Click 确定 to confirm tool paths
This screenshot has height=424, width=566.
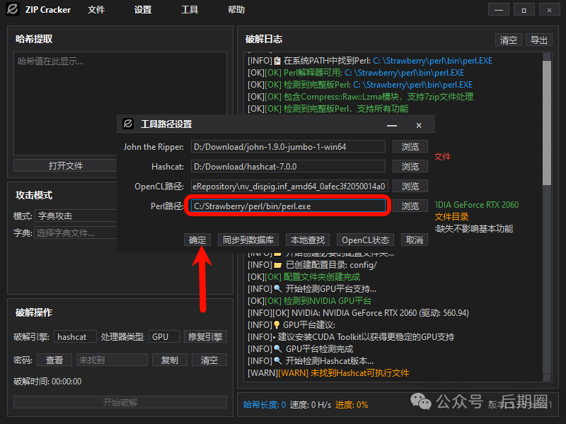(197, 240)
